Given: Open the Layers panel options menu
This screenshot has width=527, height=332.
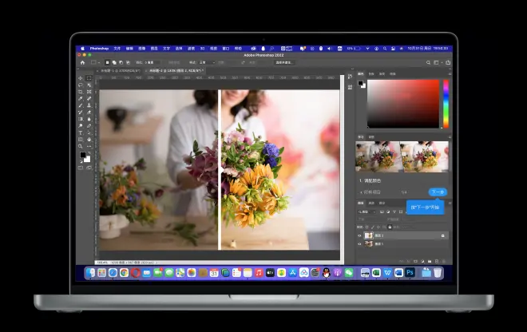Looking at the screenshot, I should pos(450,203).
